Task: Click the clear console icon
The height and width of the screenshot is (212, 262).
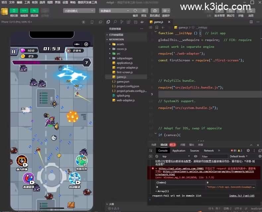Action: [x=157, y=156]
